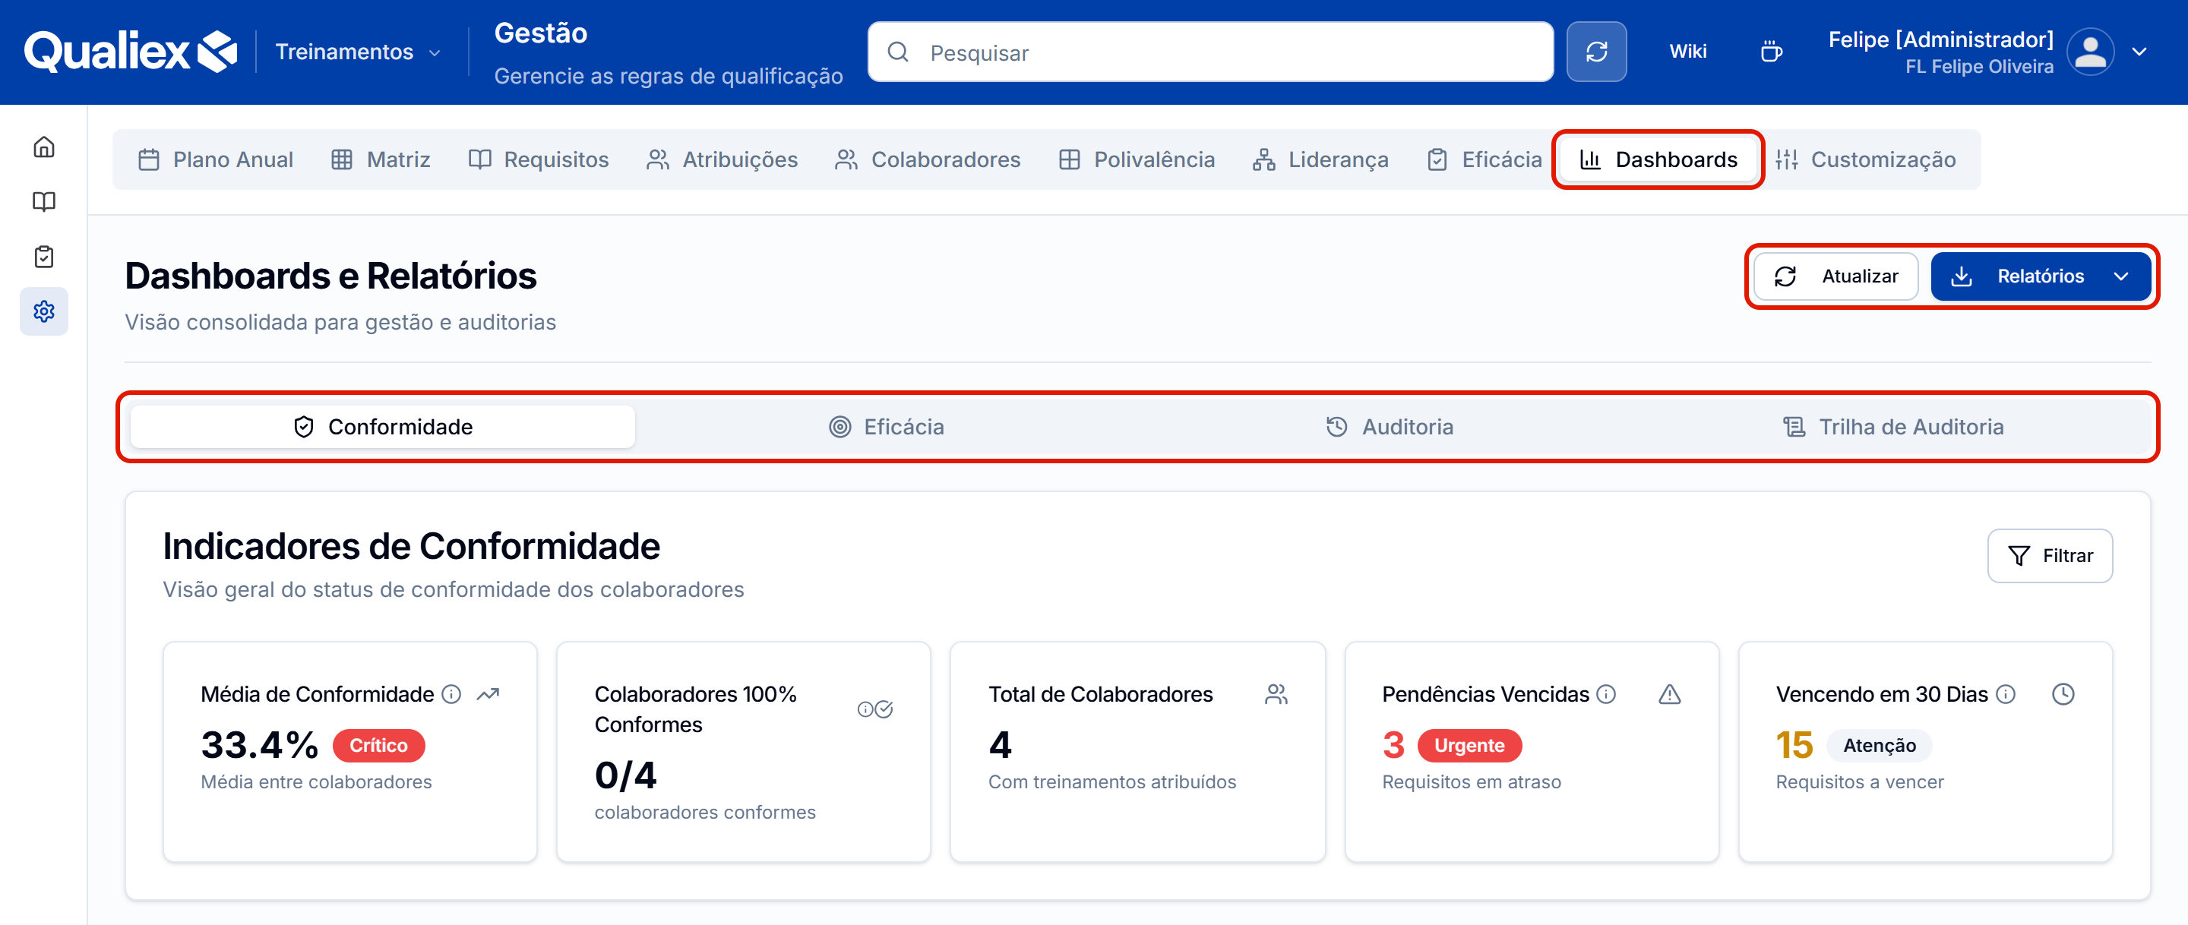Click warning triangle icon on Pendências Vencidas card
Image resolution: width=2188 pixels, height=925 pixels.
tap(1669, 694)
